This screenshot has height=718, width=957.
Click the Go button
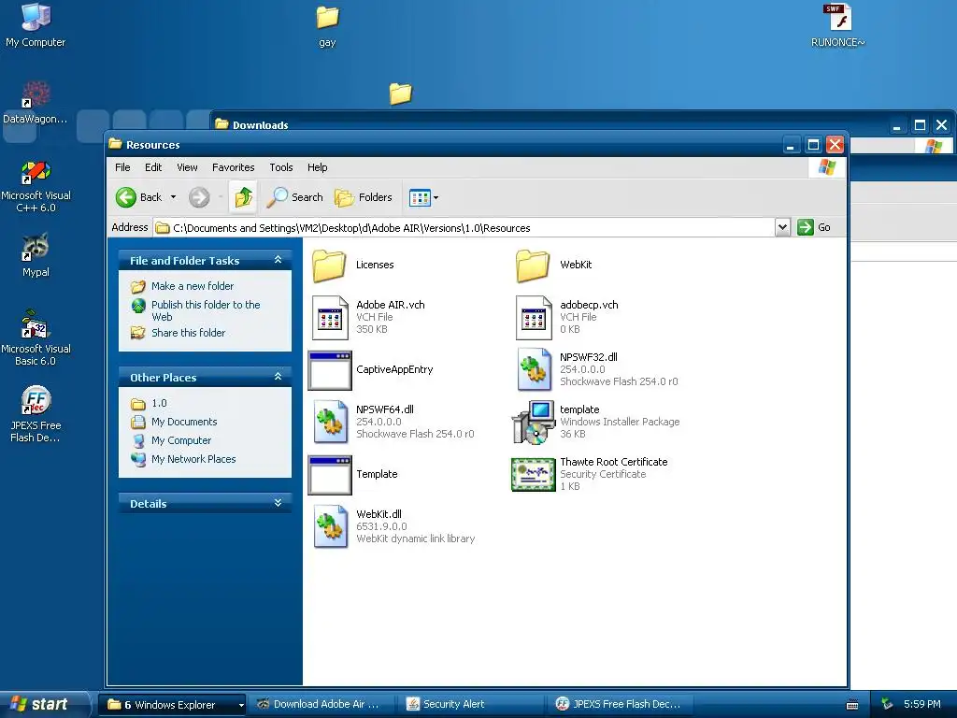(814, 227)
